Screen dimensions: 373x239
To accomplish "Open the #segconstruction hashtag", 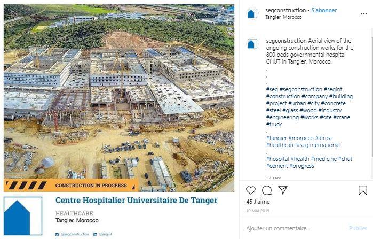I will (x=300, y=89).
